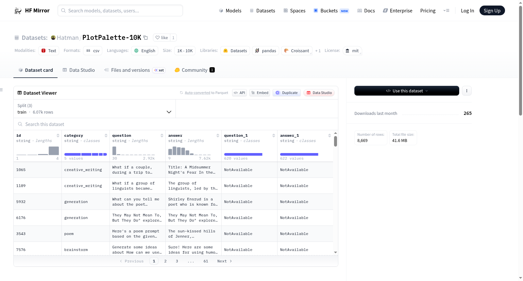This screenshot has width=523, height=281.
Task: Click the Embed button
Action: pyautogui.click(x=260, y=93)
